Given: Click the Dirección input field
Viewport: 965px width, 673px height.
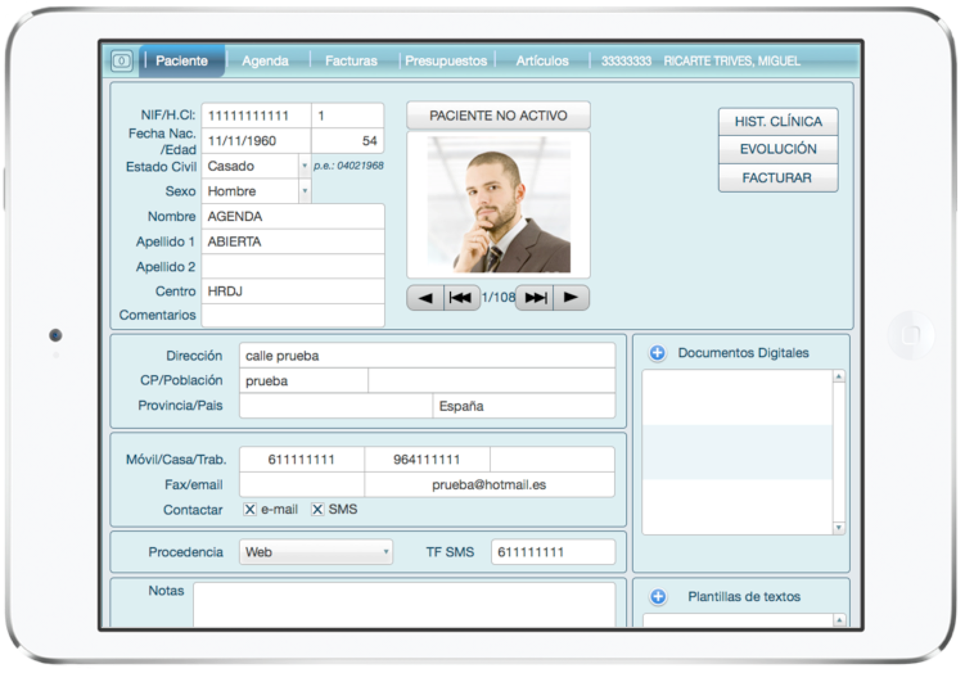Looking at the screenshot, I should point(427,356).
